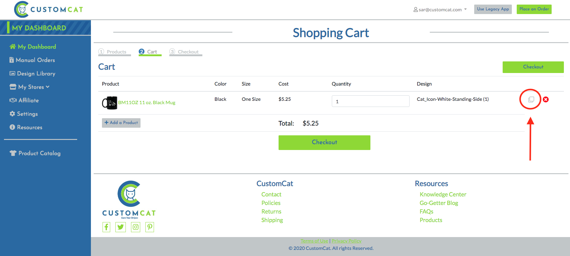570x256 pixels.
Task: Click the Cat_Icon-White-Standing-Side (1) design text
Action: 453,99
